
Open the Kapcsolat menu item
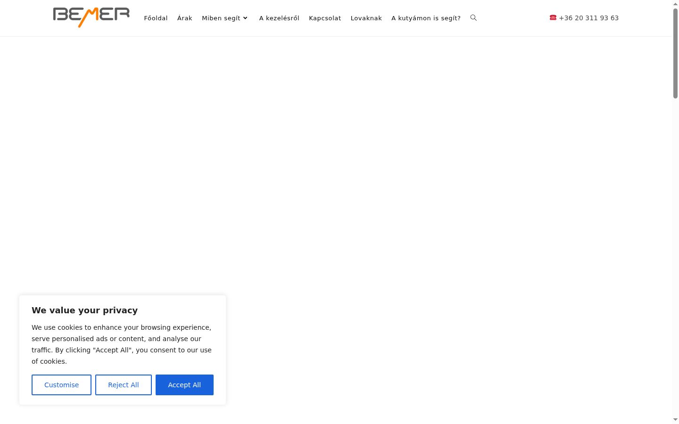(325, 18)
